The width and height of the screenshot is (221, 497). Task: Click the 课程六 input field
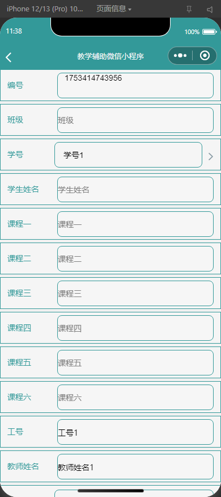click(x=135, y=397)
